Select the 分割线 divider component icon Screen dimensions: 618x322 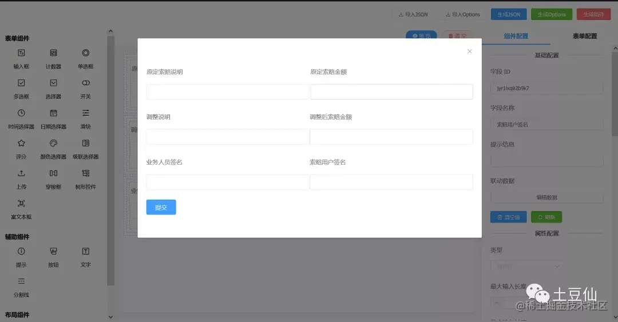[21, 281]
